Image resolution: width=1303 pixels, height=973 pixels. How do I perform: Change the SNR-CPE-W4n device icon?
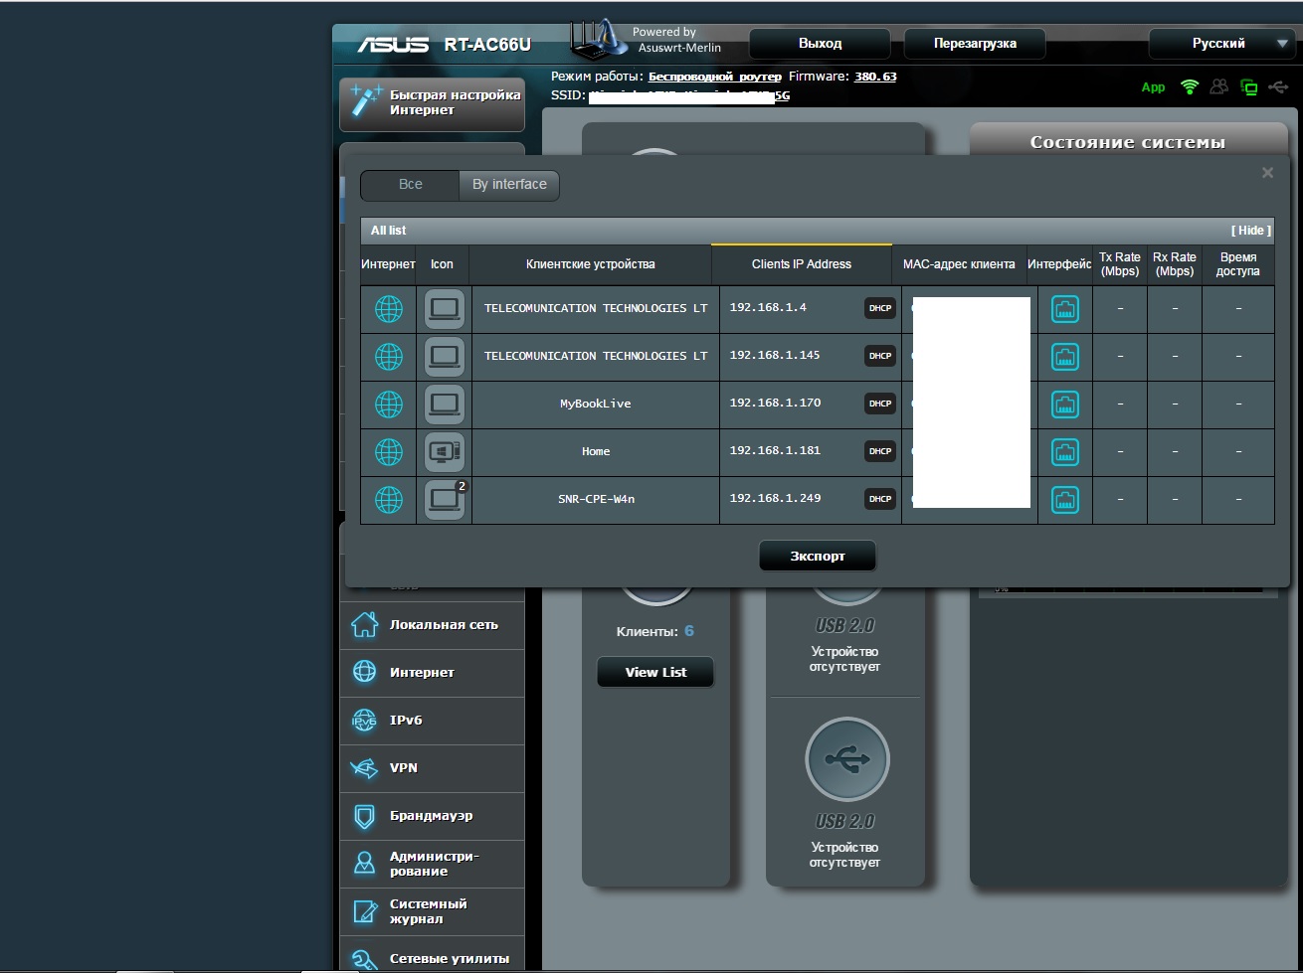[445, 500]
